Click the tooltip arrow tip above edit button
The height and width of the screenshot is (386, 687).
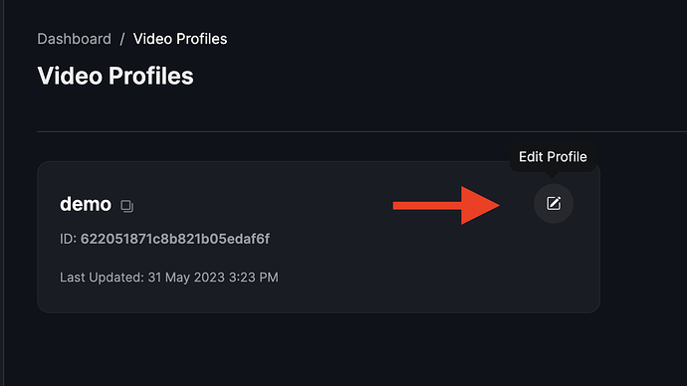tap(553, 175)
